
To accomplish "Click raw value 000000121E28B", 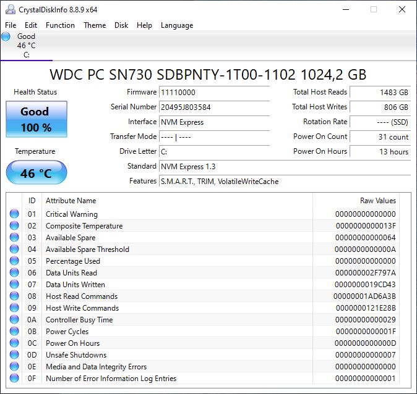I will coord(366,308).
